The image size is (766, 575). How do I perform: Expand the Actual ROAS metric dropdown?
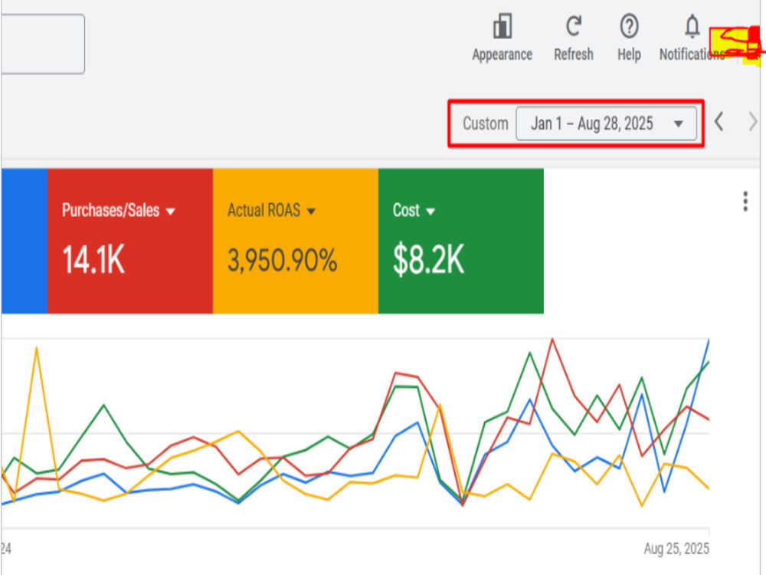click(x=311, y=212)
